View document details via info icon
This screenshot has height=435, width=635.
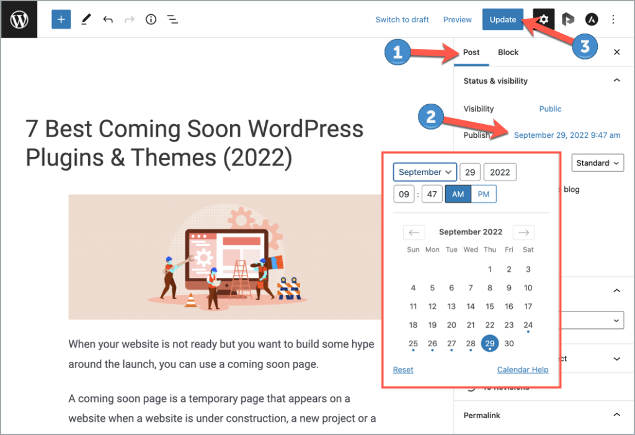(150, 19)
